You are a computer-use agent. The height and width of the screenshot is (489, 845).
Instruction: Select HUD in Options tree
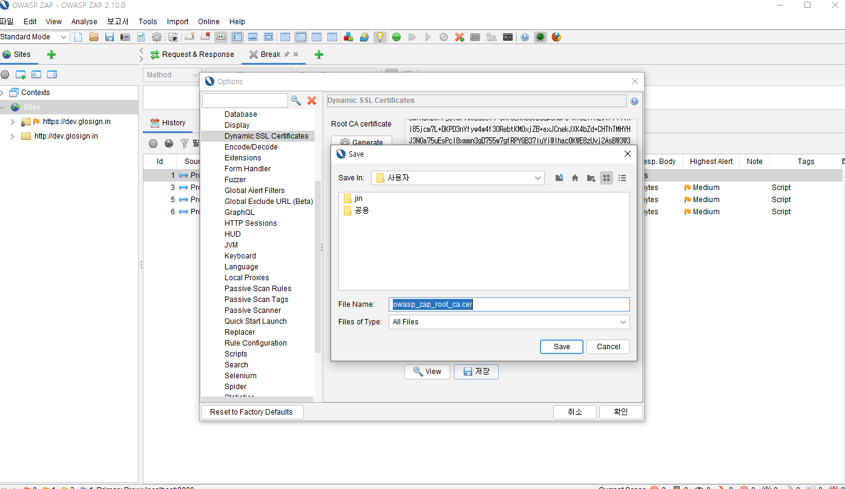pos(232,234)
